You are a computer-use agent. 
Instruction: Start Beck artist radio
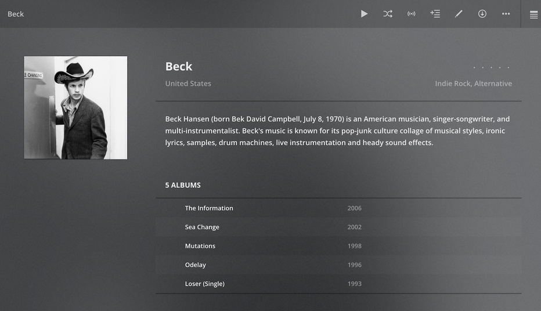click(x=412, y=14)
